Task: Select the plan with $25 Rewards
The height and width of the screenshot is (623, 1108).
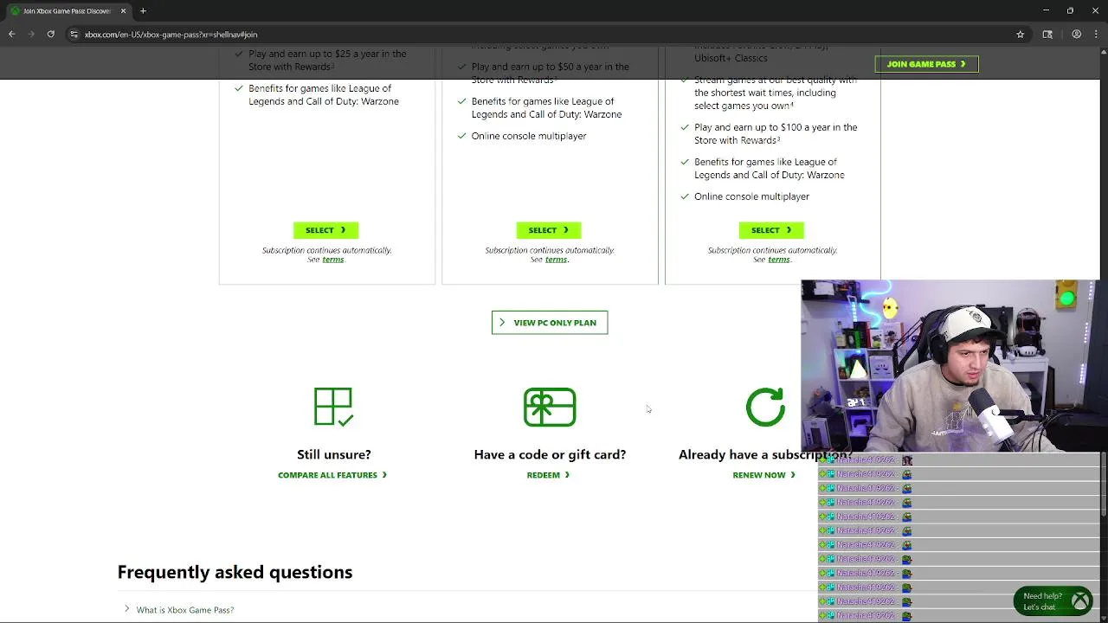Action: tap(325, 230)
